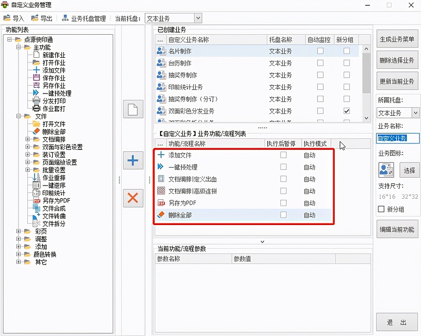Select 新建作业 in the function tree
This screenshot has height=336, width=421.
coord(54,55)
